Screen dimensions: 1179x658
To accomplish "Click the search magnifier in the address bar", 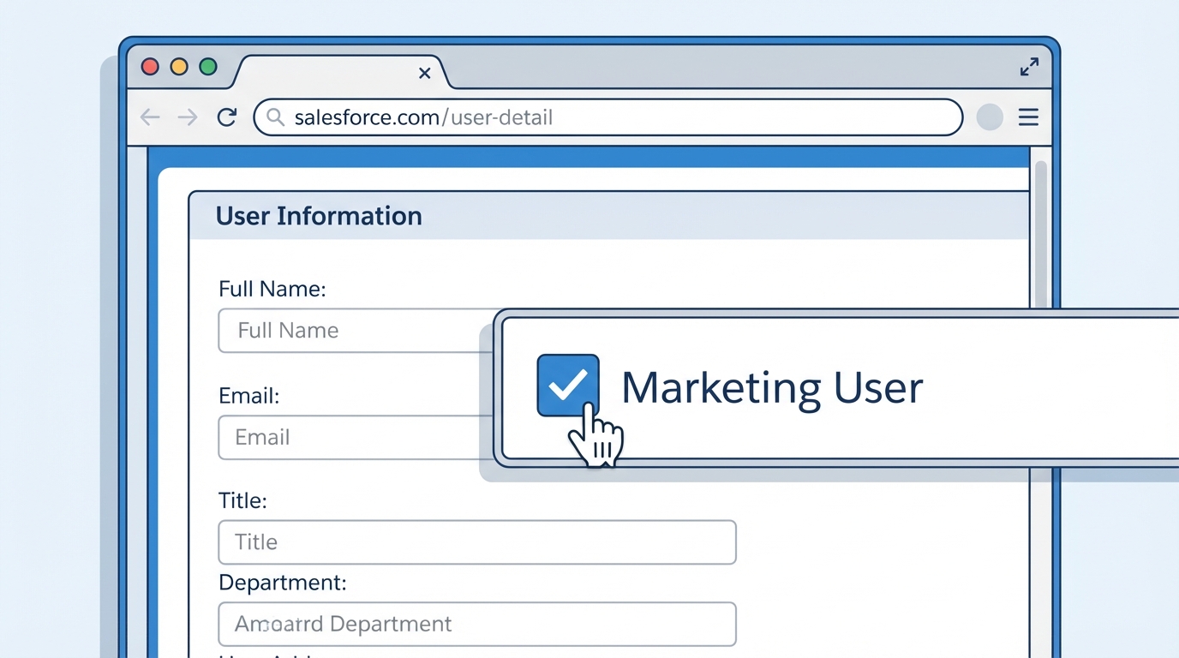I will point(275,117).
